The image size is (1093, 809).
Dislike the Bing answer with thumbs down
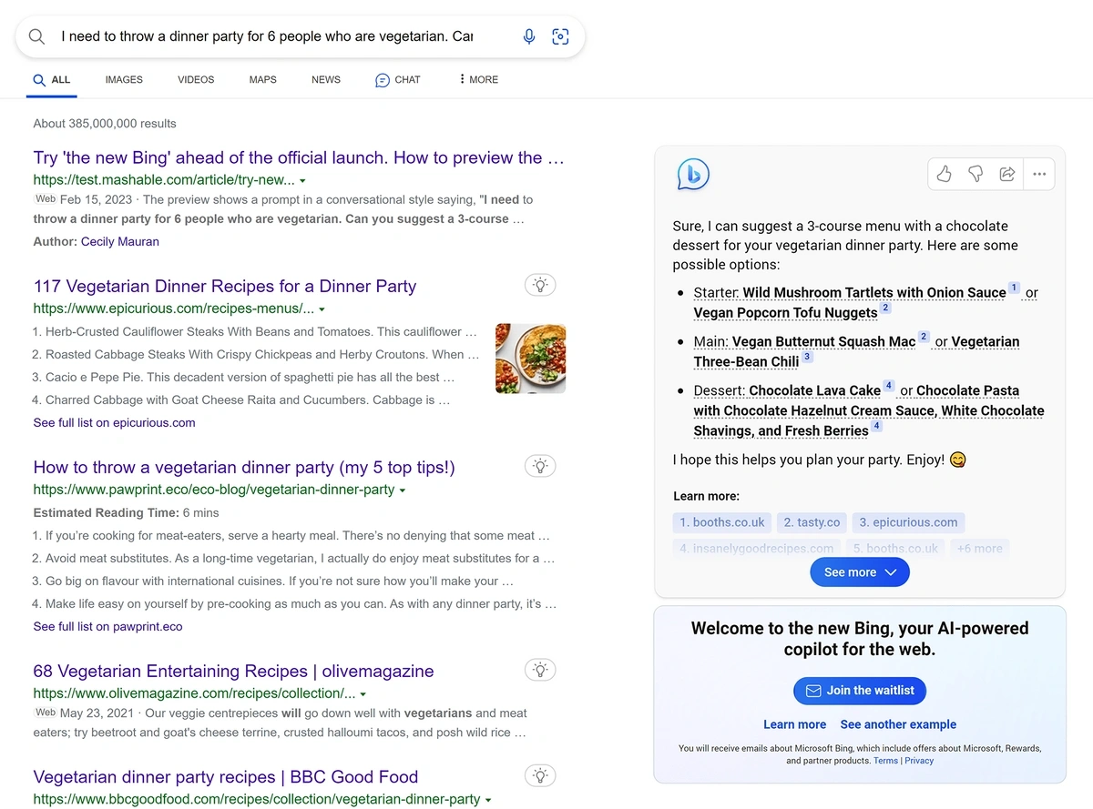click(976, 174)
